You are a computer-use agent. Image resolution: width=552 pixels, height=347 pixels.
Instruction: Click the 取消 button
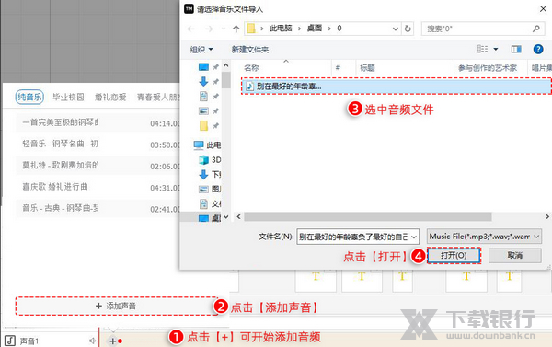click(x=514, y=255)
